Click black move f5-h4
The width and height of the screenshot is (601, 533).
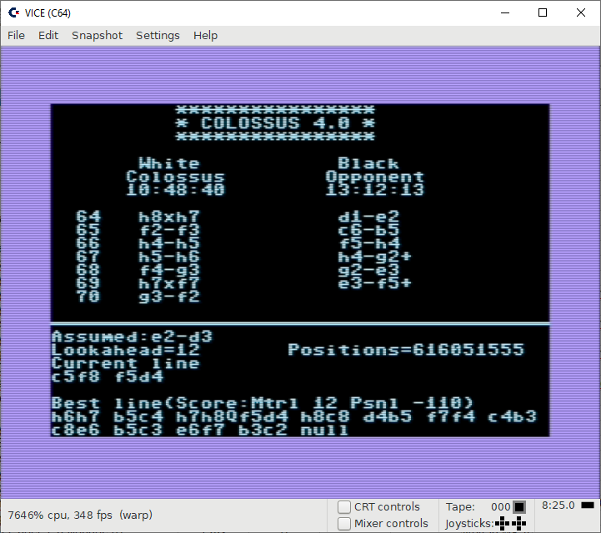(368, 243)
